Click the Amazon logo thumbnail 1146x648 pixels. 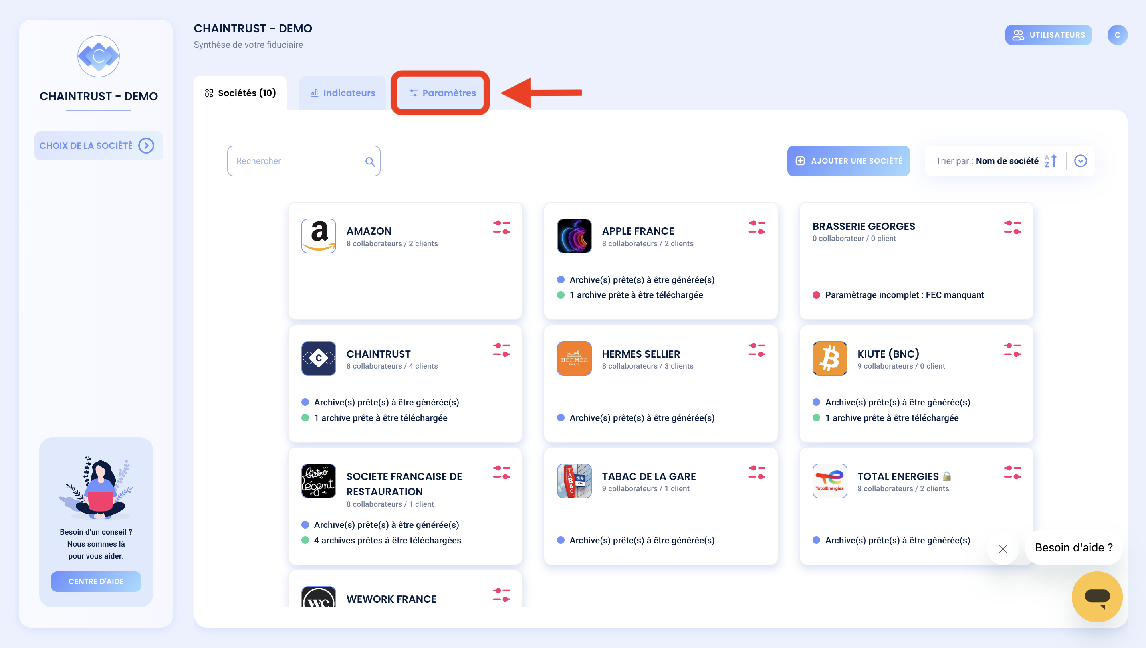click(x=319, y=236)
